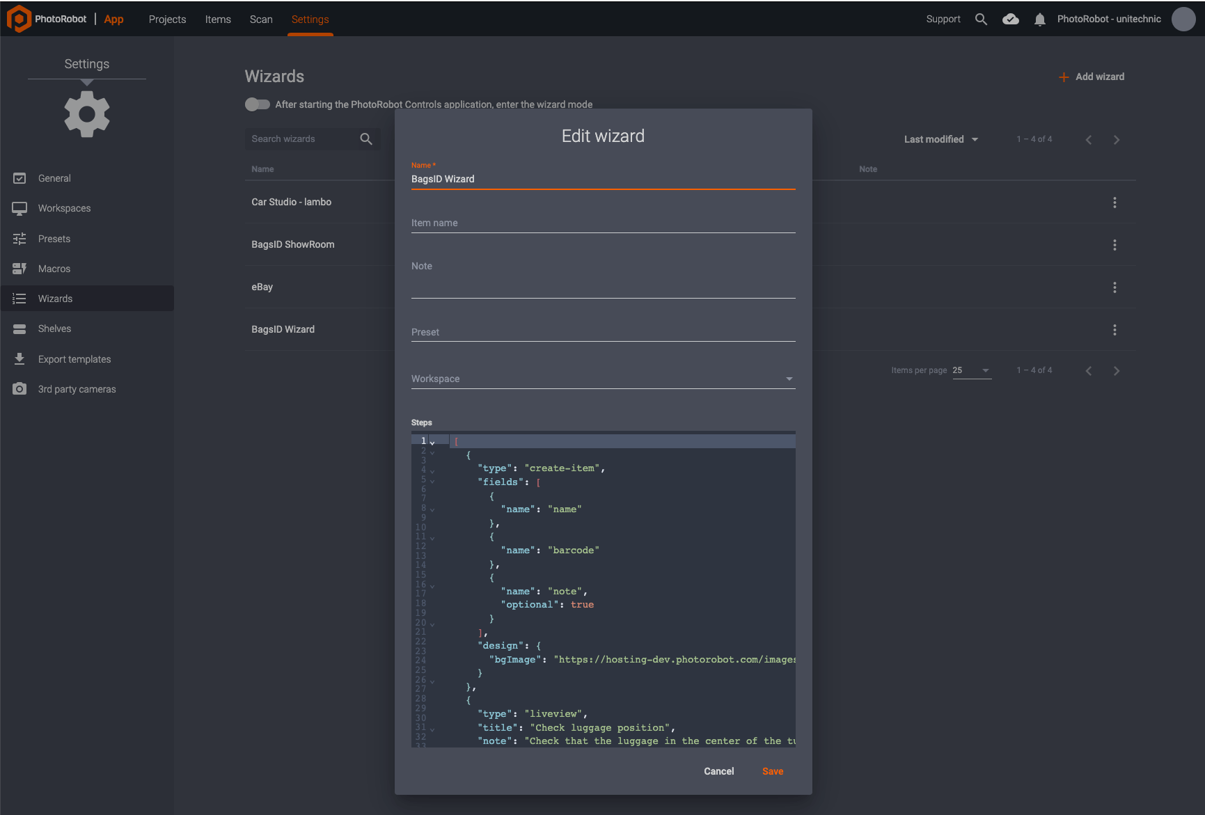Click the Item name input field
Viewport: 1205px width, 815px height.
pos(602,223)
